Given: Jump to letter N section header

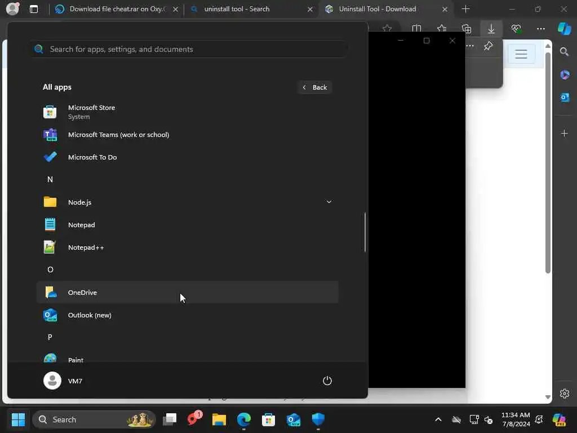Looking at the screenshot, I should (50, 179).
